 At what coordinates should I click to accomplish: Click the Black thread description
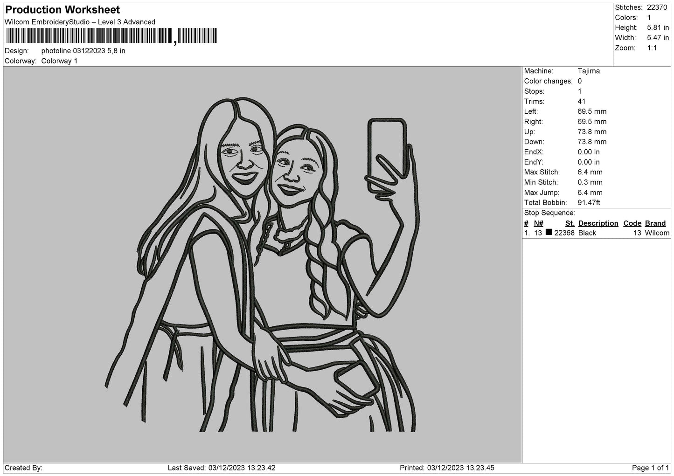(x=587, y=233)
